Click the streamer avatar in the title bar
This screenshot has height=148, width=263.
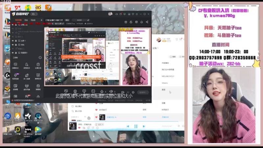point(110,14)
